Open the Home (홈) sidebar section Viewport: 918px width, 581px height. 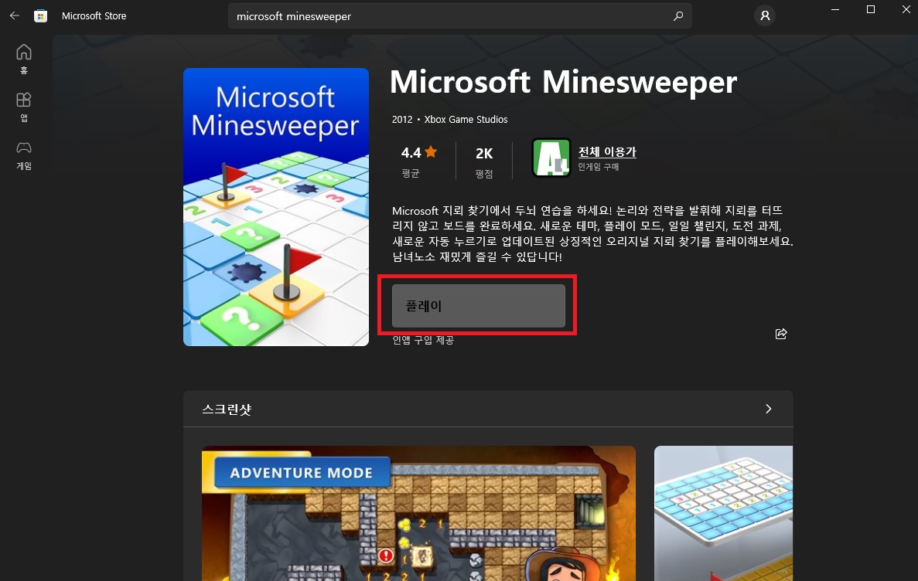click(24, 59)
